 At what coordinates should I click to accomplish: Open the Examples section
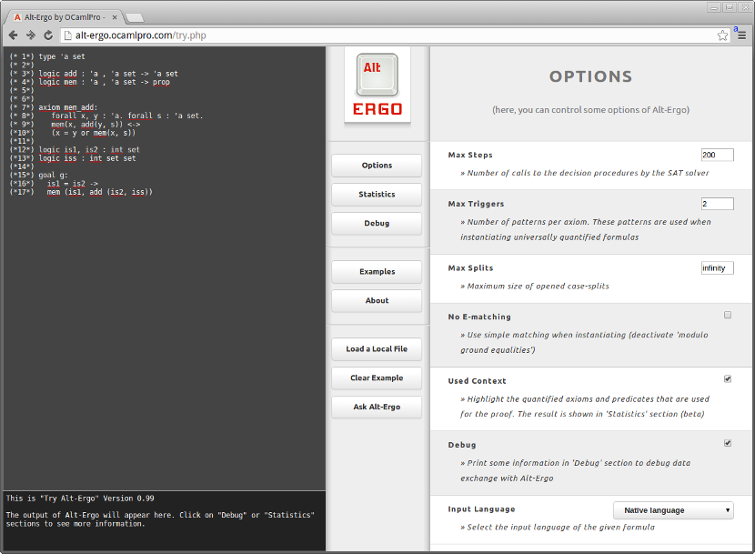click(x=376, y=271)
